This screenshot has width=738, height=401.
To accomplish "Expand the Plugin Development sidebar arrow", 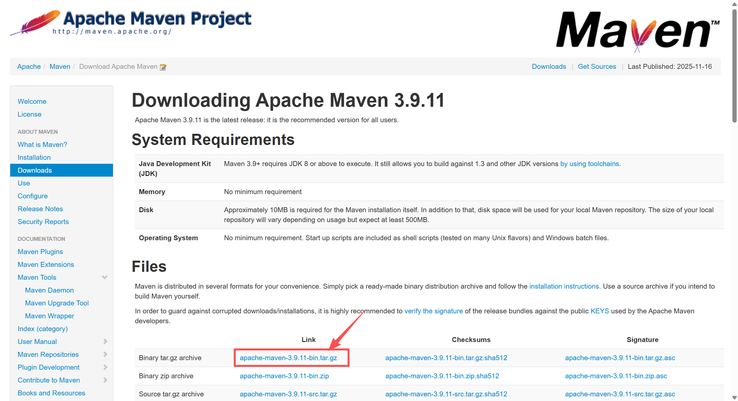I will (x=105, y=367).
